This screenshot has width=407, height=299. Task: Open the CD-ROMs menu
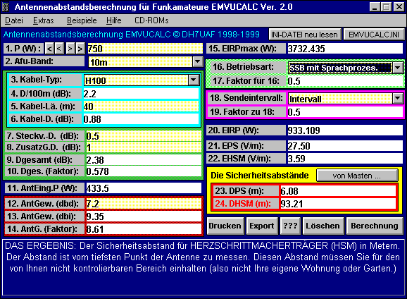tap(151, 20)
